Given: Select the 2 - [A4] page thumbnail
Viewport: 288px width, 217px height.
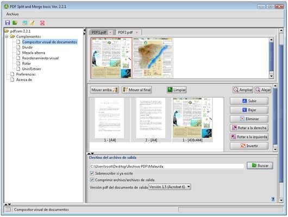Looking at the screenshot, I should (x=151, y=120).
